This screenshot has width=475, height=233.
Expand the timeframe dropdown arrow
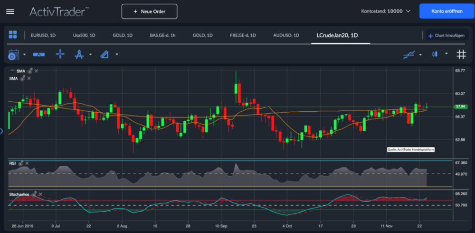coord(25,55)
